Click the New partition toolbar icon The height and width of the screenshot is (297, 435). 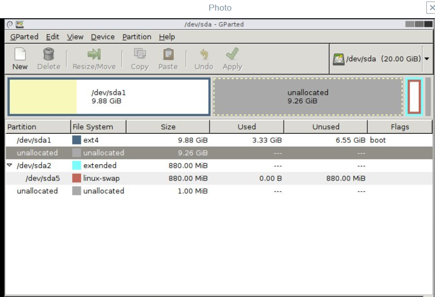20,55
